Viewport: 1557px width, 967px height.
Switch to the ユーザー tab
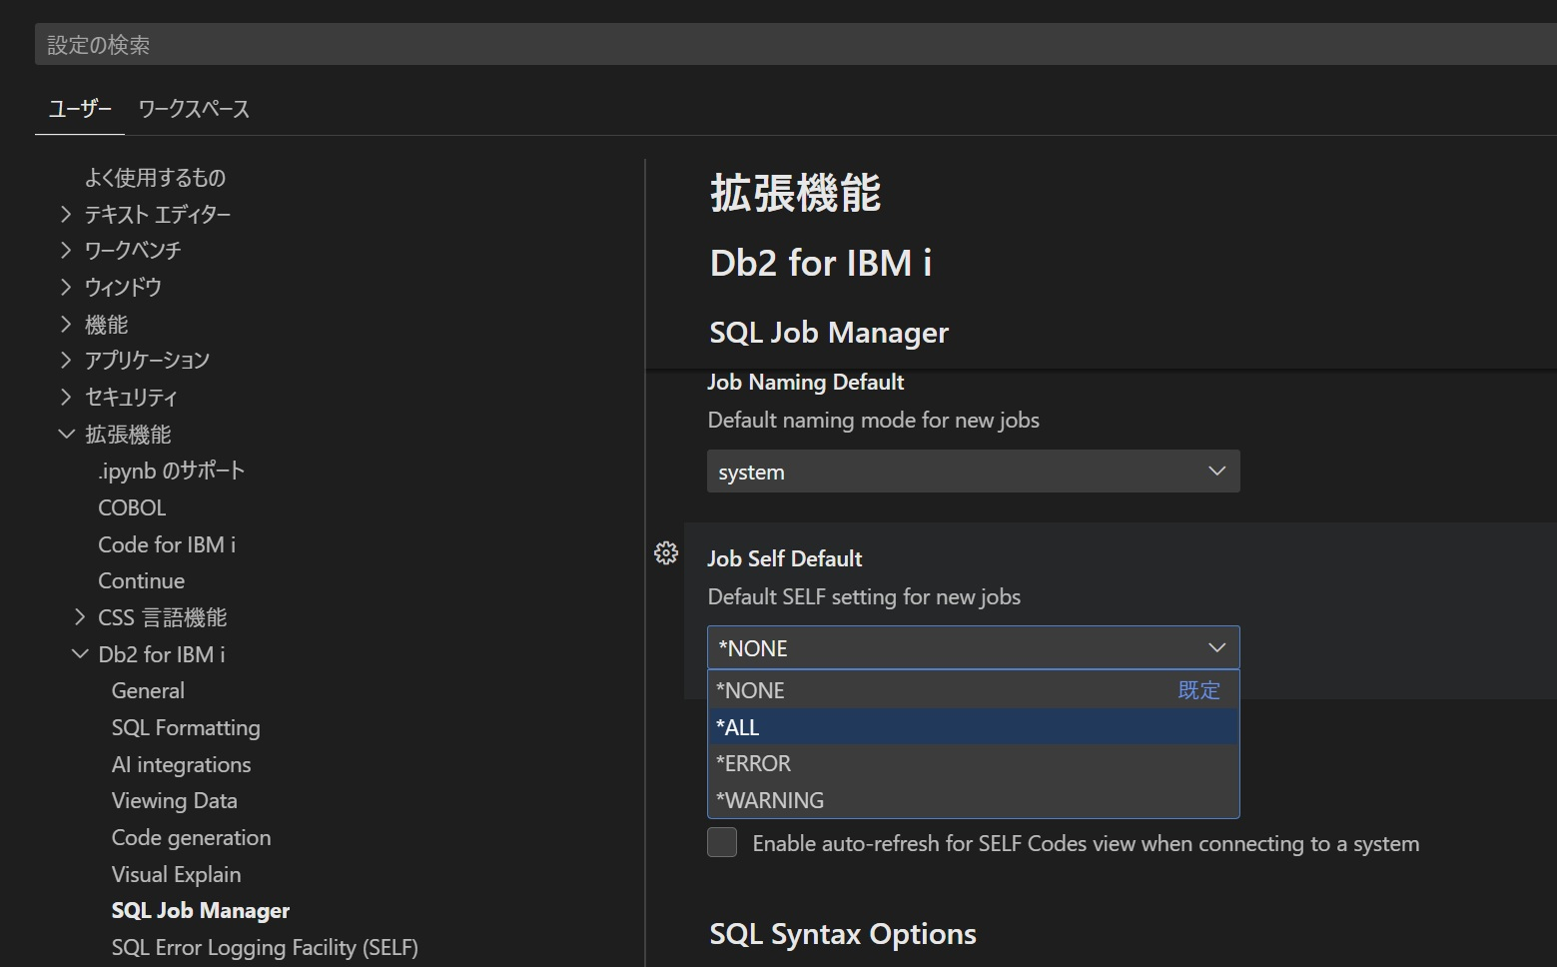80,109
